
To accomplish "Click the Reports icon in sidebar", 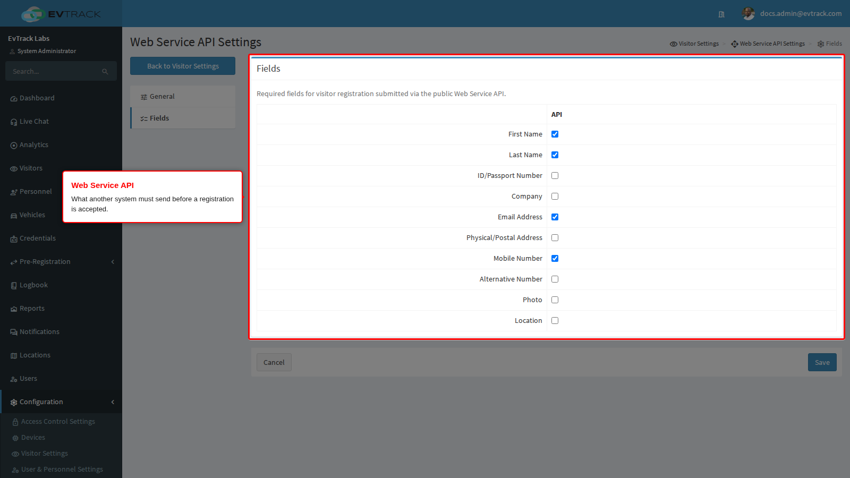I will 14,309.
